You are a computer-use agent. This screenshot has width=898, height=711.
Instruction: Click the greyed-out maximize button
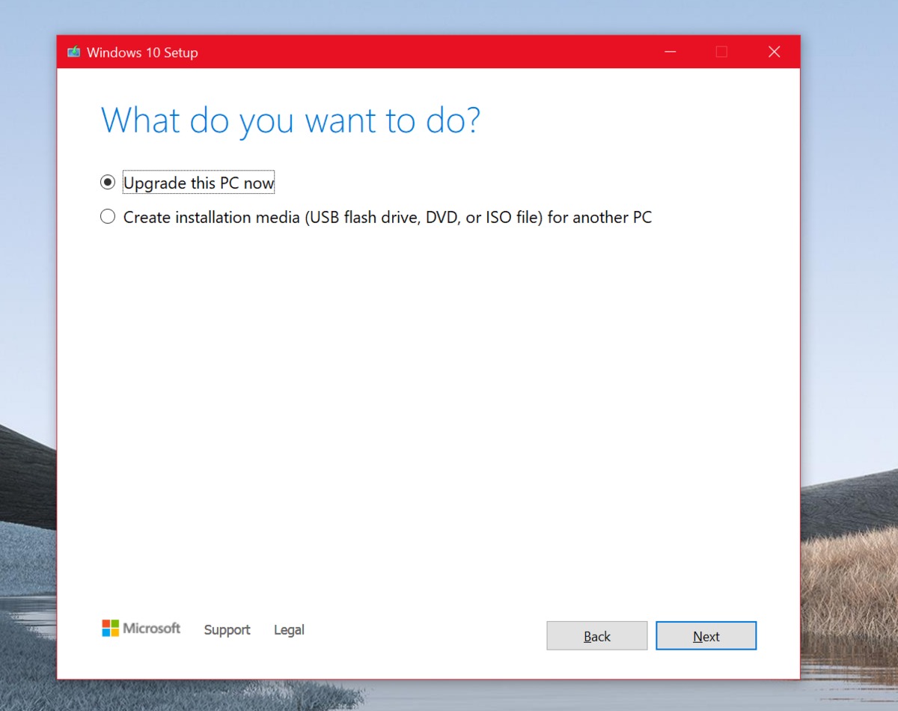(x=721, y=52)
